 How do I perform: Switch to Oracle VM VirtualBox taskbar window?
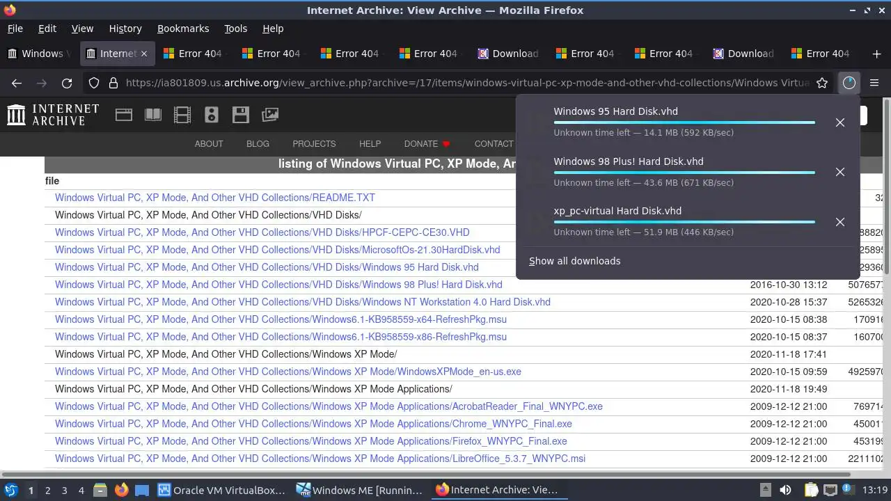pyautogui.click(x=222, y=490)
